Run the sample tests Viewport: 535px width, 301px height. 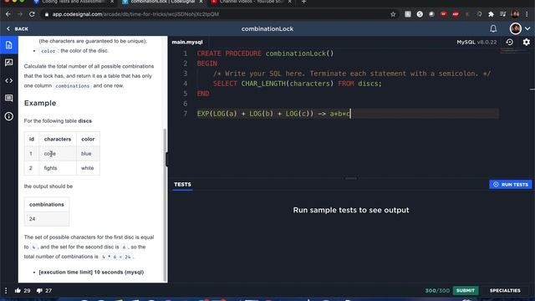pos(511,184)
